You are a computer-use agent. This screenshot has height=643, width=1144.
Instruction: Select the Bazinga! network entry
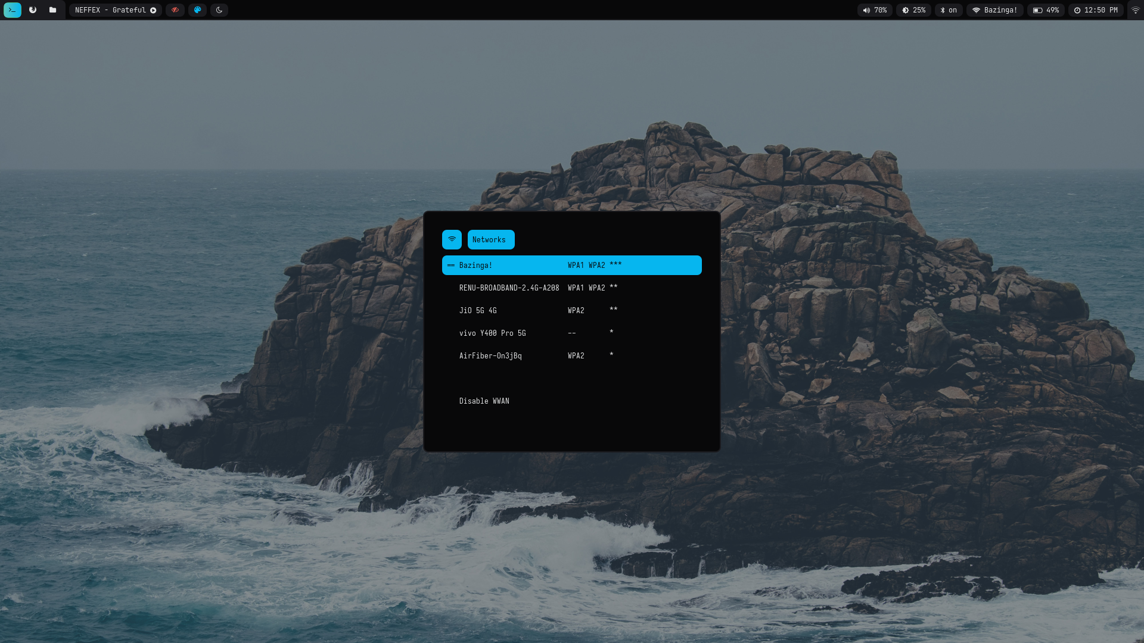(572, 265)
